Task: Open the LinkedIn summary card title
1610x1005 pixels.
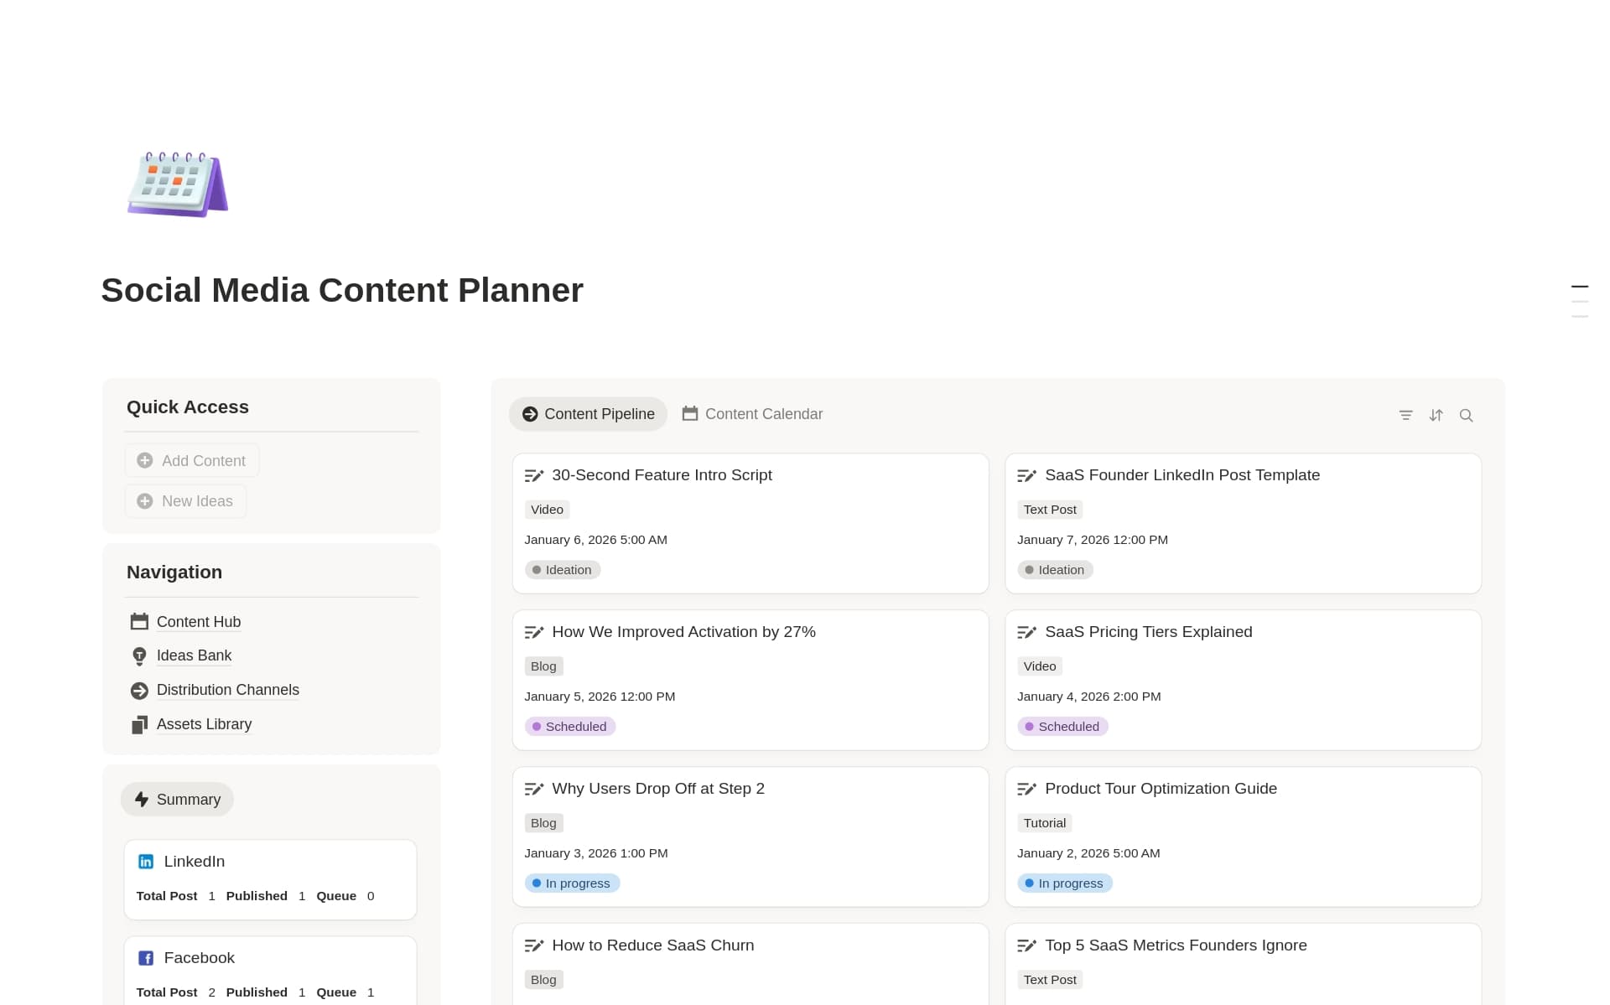Action: (x=195, y=862)
